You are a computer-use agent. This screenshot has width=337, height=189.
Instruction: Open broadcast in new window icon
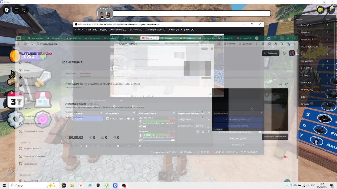(286, 84)
